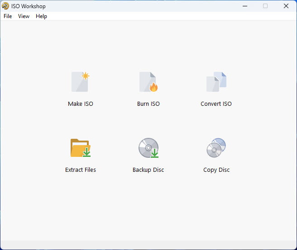The height and width of the screenshot is (250, 297).
Task: Open the Extract Files folder icon
Action: [x=81, y=148]
